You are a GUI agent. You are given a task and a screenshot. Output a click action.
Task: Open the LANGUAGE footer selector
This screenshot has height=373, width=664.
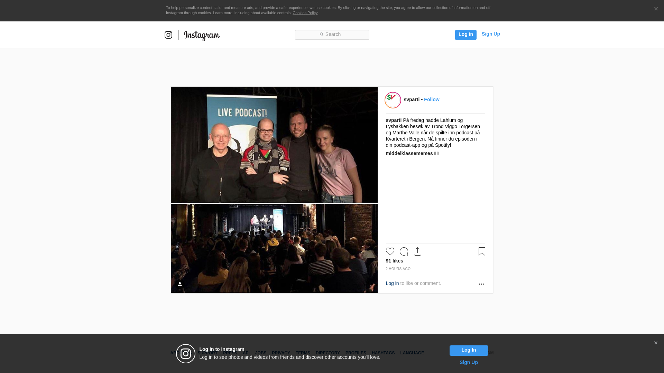(x=412, y=353)
